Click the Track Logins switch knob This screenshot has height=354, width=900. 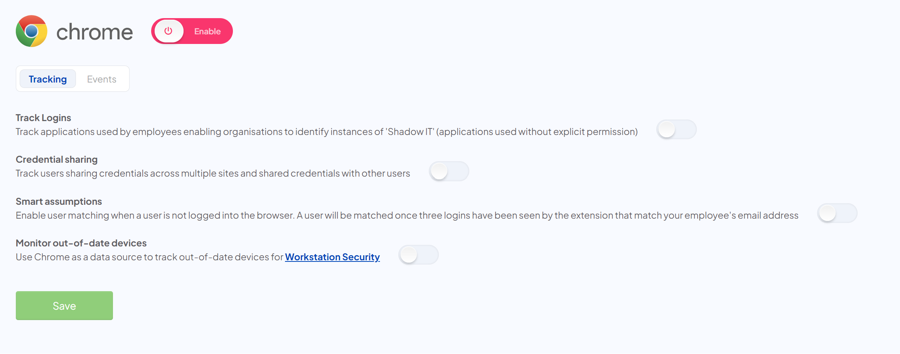coord(667,130)
